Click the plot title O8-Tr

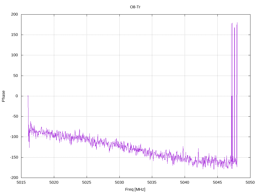135,7
